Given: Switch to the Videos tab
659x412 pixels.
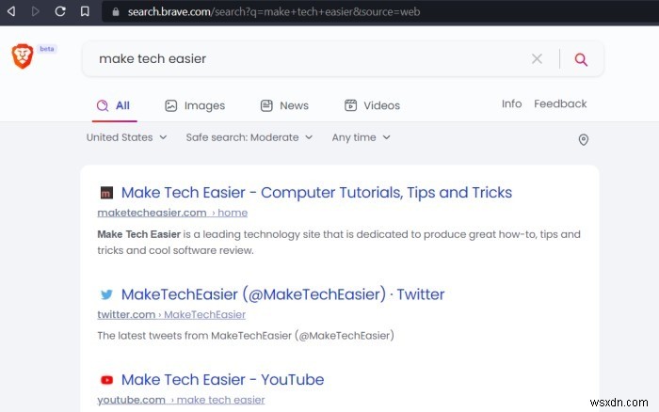Looking at the screenshot, I should 372,105.
